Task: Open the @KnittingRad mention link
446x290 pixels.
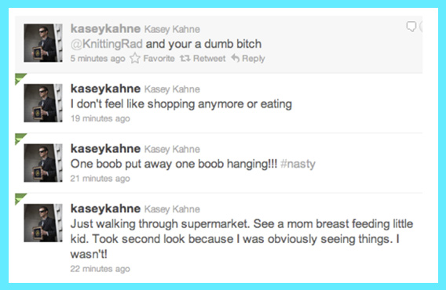Action: pyautogui.click(x=106, y=44)
